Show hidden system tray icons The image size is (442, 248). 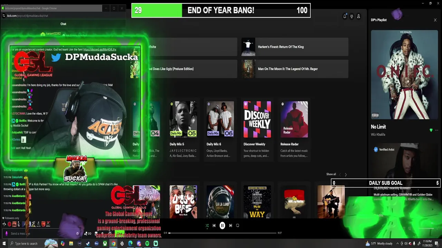point(397,244)
